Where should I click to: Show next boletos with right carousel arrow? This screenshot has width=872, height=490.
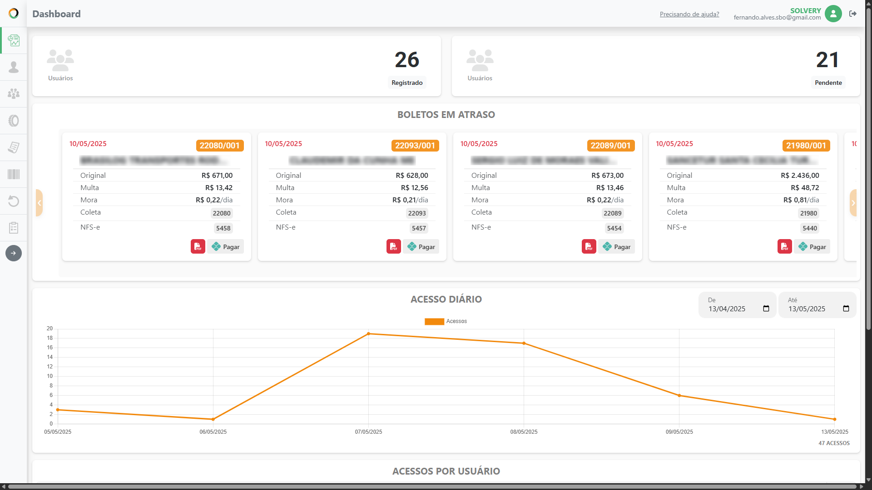pos(853,203)
